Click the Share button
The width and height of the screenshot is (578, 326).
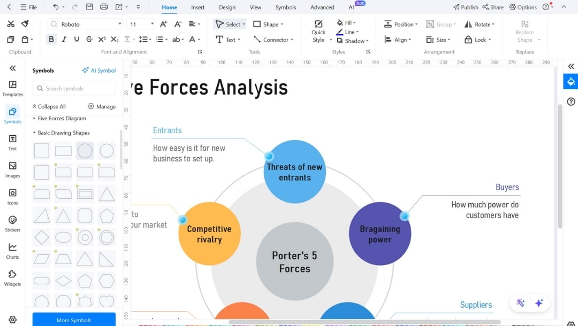pyautogui.click(x=493, y=7)
